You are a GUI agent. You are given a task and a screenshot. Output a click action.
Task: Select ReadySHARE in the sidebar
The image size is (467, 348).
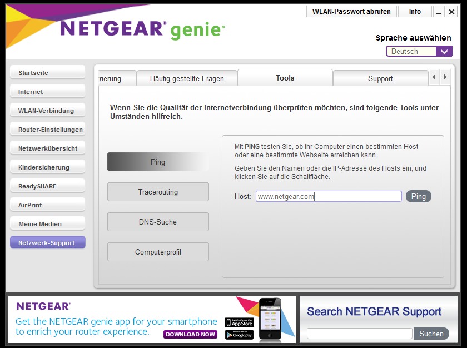click(48, 186)
